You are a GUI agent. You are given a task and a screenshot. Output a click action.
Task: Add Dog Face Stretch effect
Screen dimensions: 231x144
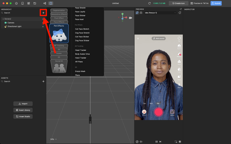pyautogui.click(x=82, y=33)
